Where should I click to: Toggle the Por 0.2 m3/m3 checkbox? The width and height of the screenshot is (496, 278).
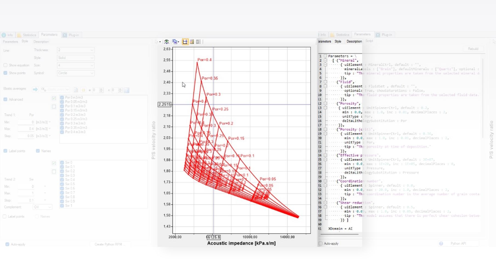pyautogui.click(x=62, y=115)
